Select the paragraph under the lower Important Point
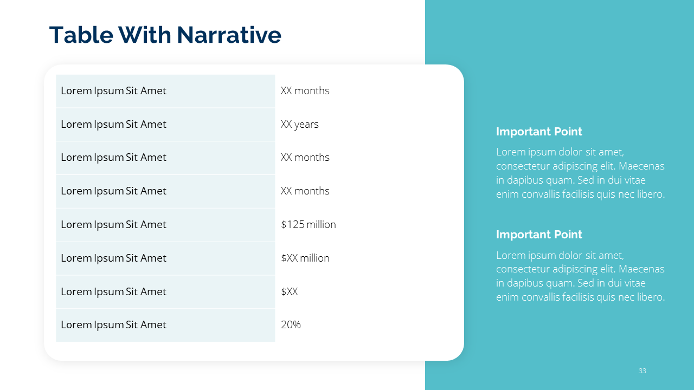This screenshot has height=390, width=694. click(580, 276)
